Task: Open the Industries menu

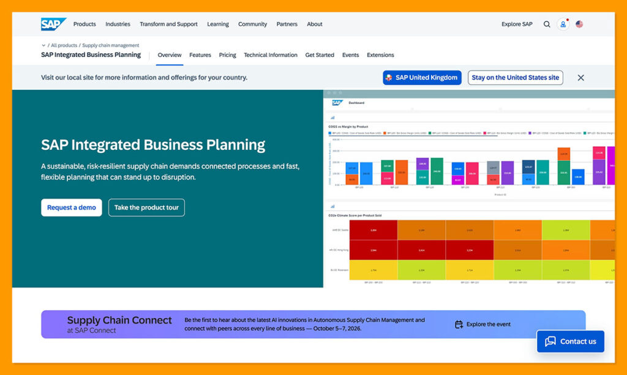Action: point(118,24)
